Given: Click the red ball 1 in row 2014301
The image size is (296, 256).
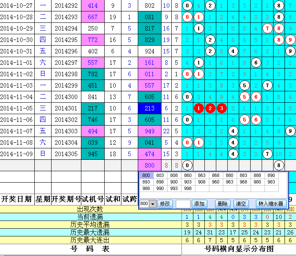Looking at the screenshot, I should tap(198, 108).
